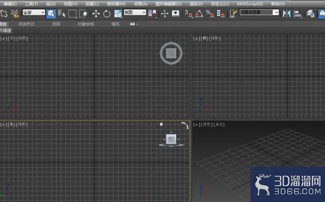The height and width of the screenshot is (202, 325).
Task: Open the 组(G) menu
Action: pos(51,4)
